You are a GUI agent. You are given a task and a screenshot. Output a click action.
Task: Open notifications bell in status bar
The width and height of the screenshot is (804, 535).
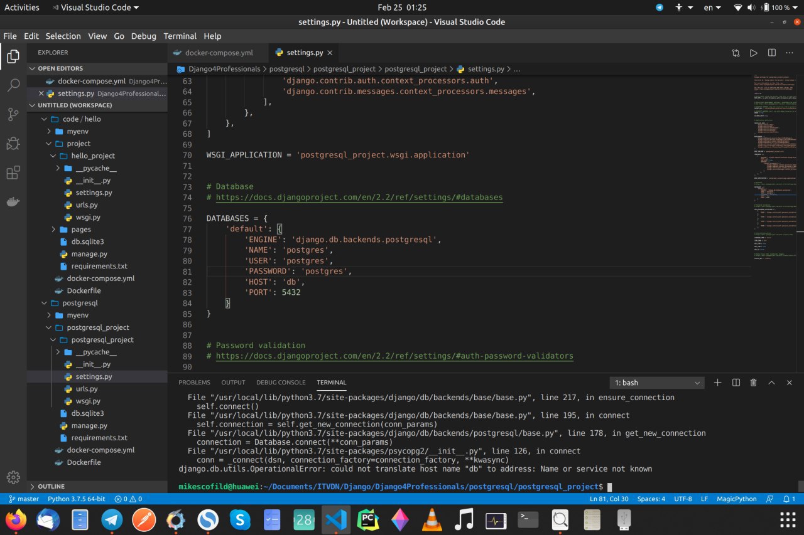point(789,499)
